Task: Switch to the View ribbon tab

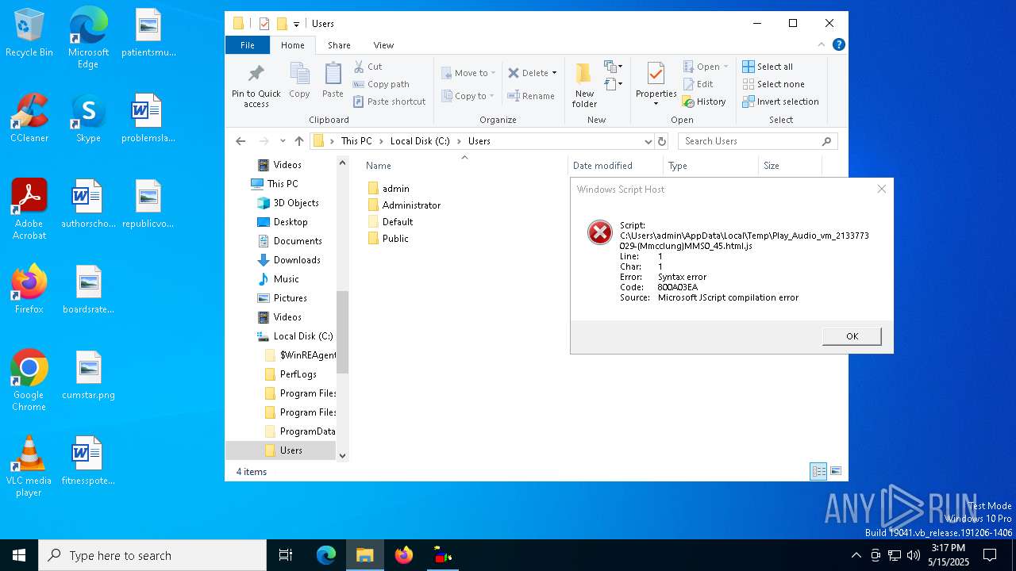Action: click(x=383, y=45)
